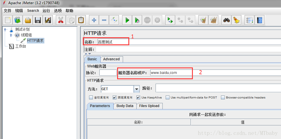The height and width of the screenshot is (139, 281).
Task: Switch to the Basic tab
Action: coord(92,59)
